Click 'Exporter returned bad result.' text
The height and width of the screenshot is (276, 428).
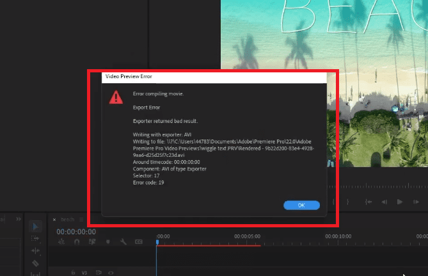166,121
